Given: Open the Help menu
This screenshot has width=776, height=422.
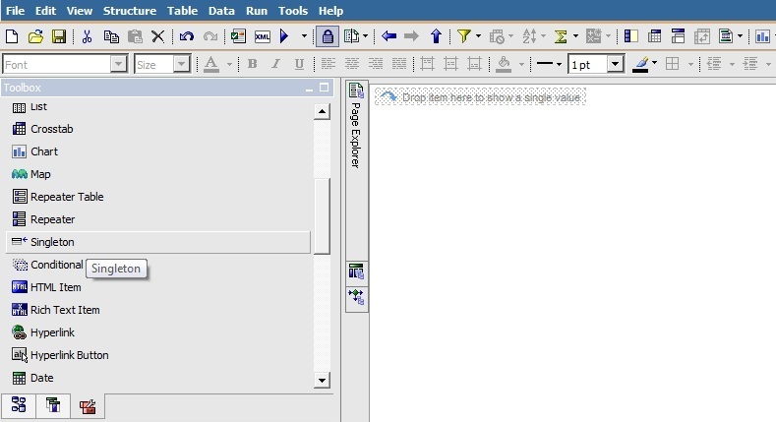Looking at the screenshot, I should [x=330, y=11].
